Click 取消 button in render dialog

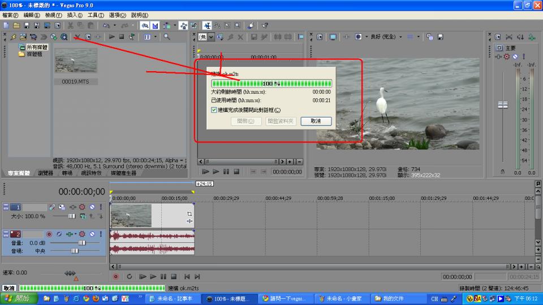(316, 121)
